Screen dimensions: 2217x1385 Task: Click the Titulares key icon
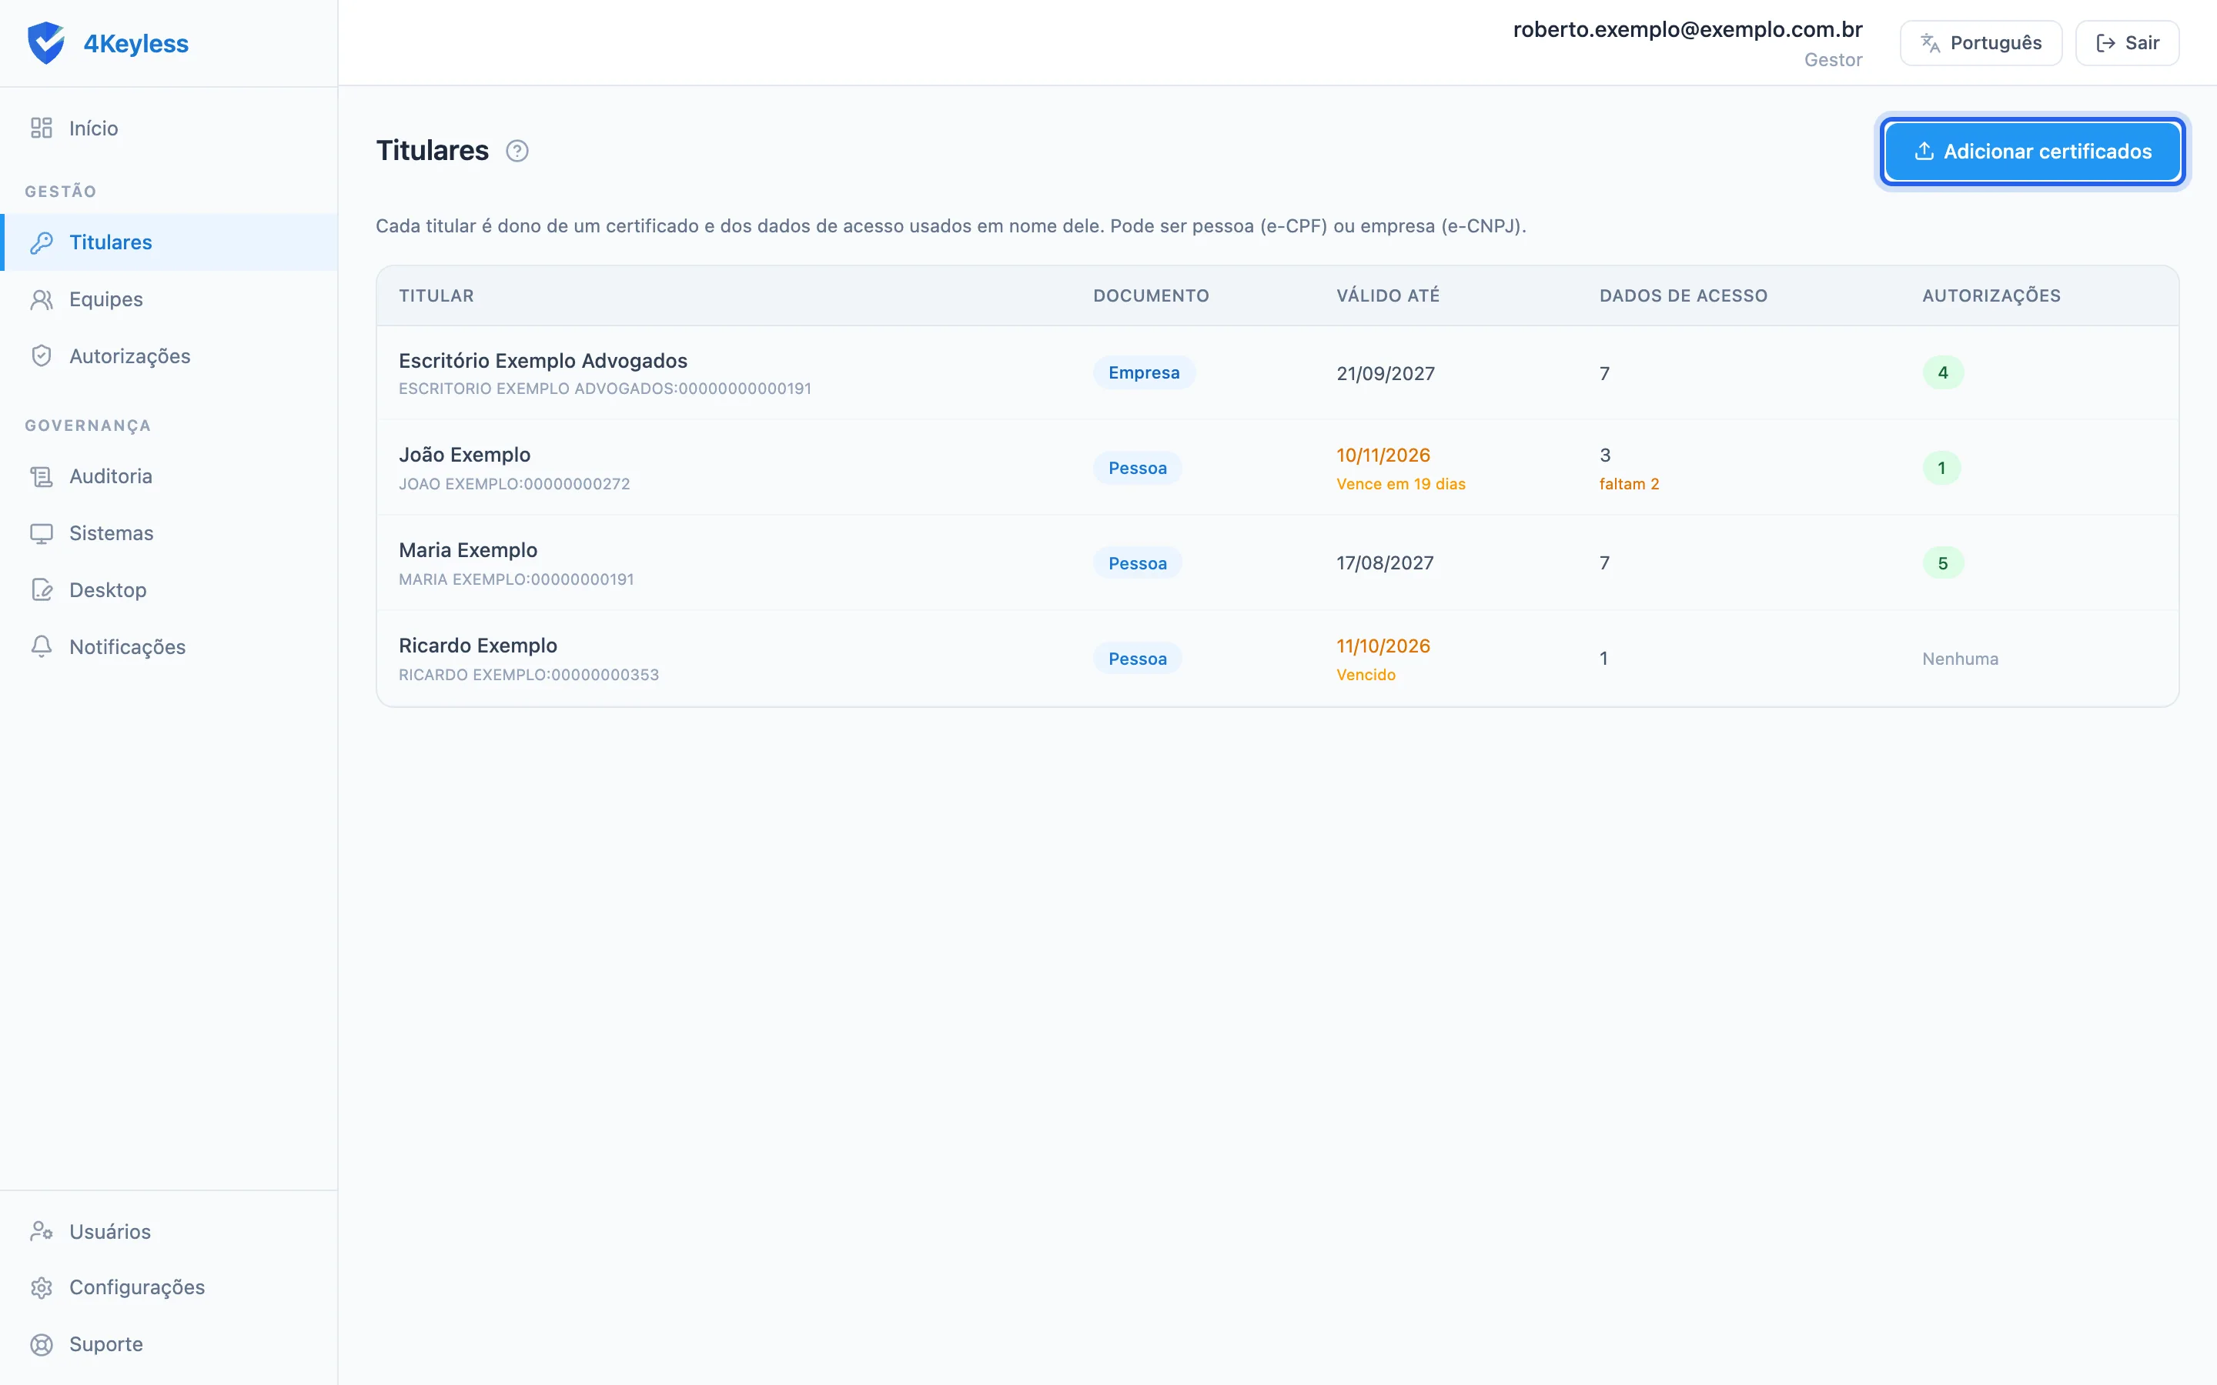pyautogui.click(x=42, y=242)
